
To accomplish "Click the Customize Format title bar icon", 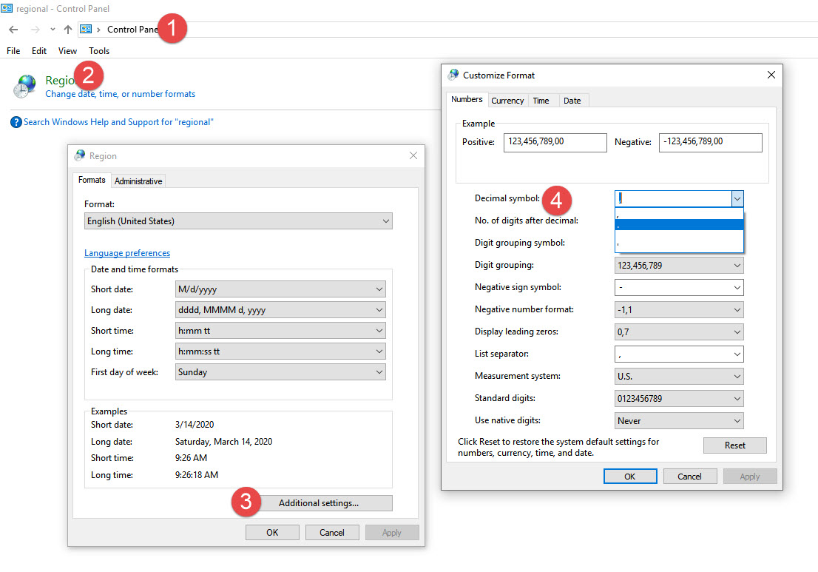I will [x=453, y=75].
